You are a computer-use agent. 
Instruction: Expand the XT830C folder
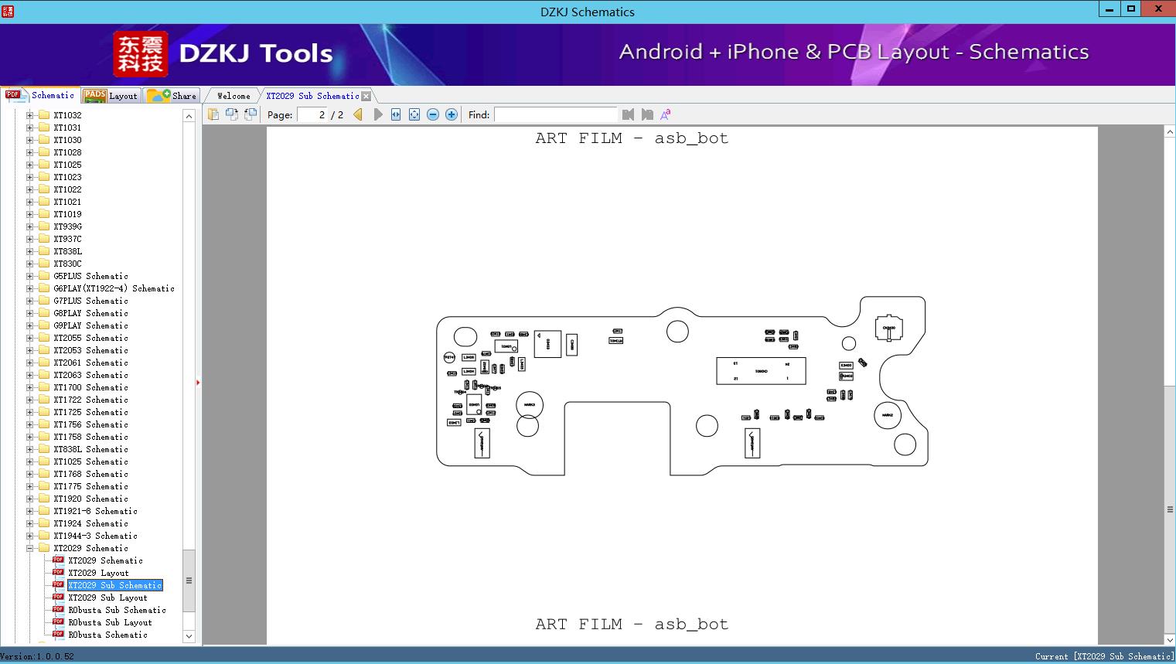pos(30,264)
